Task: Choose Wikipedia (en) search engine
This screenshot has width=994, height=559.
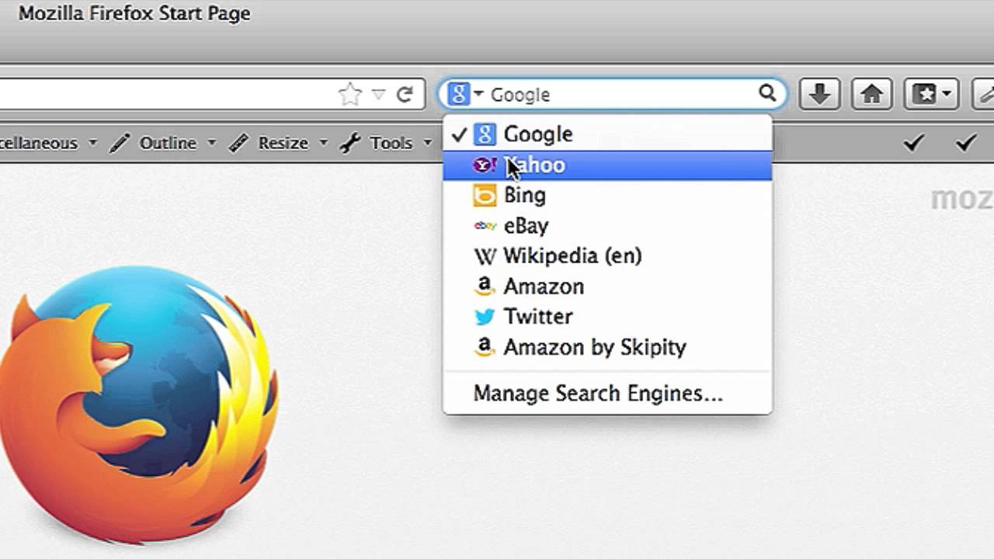Action: pos(607,256)
